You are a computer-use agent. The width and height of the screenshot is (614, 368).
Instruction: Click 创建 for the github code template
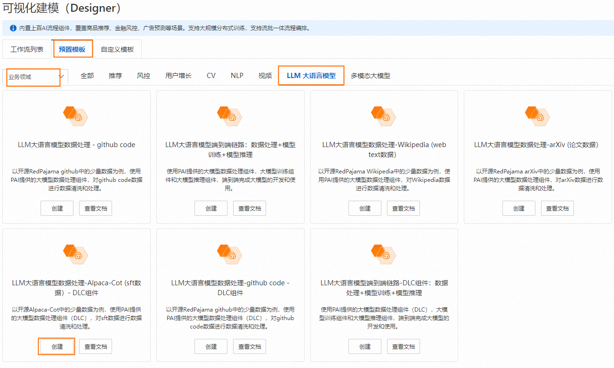57,208
